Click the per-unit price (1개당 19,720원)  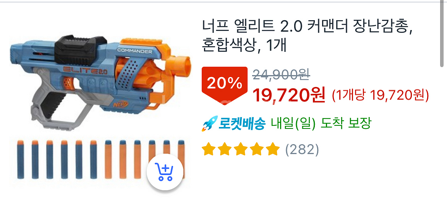click(x=380, y=96)
